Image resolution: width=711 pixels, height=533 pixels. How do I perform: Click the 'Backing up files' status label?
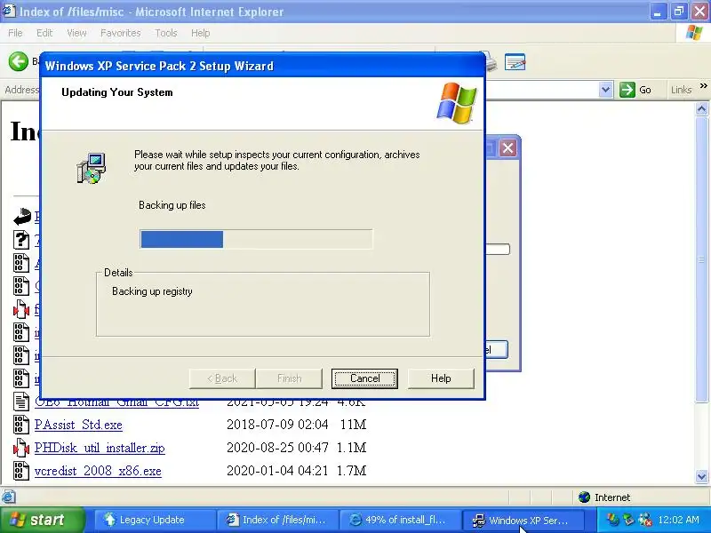tap(172, 205)
